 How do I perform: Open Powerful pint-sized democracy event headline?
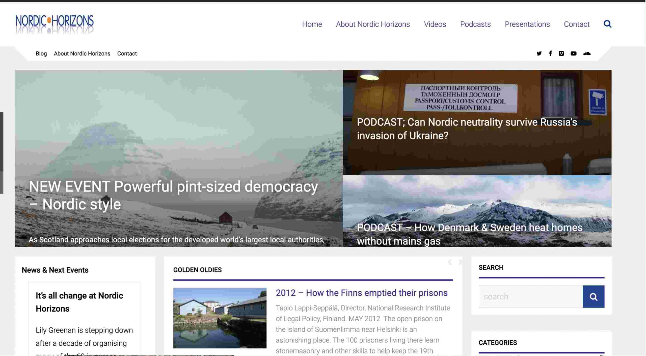(x=173, y=195)
